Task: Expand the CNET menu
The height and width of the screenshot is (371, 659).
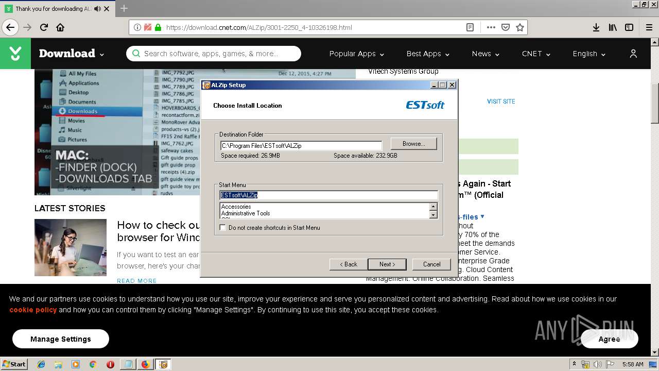Action: (536, 54)
